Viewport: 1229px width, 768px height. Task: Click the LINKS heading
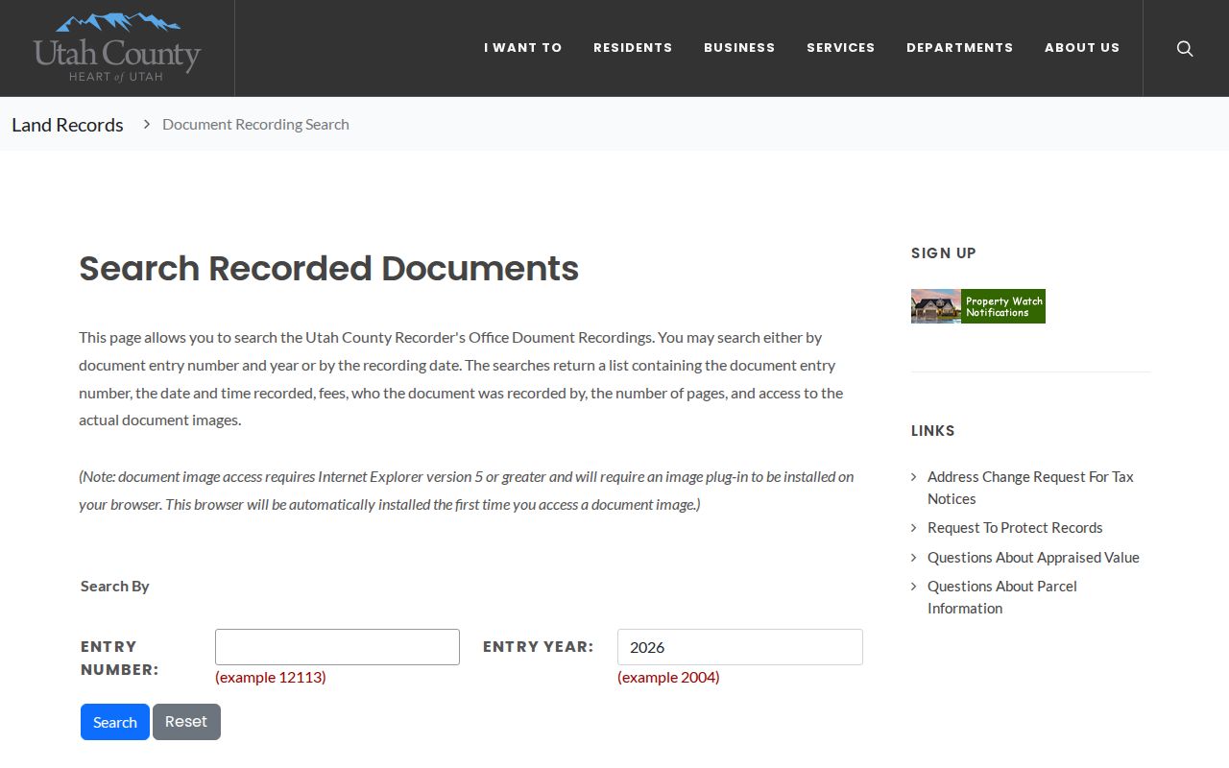(x=933, y=431)
